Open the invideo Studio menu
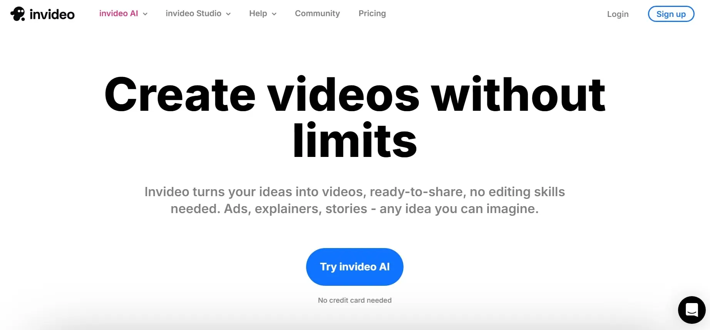The height and width of the screenshot is (330, 710). (193, 13)
